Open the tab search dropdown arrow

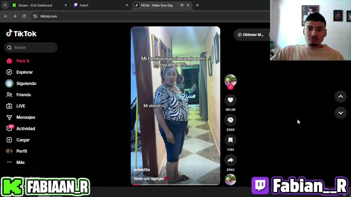tap(5, 5)
